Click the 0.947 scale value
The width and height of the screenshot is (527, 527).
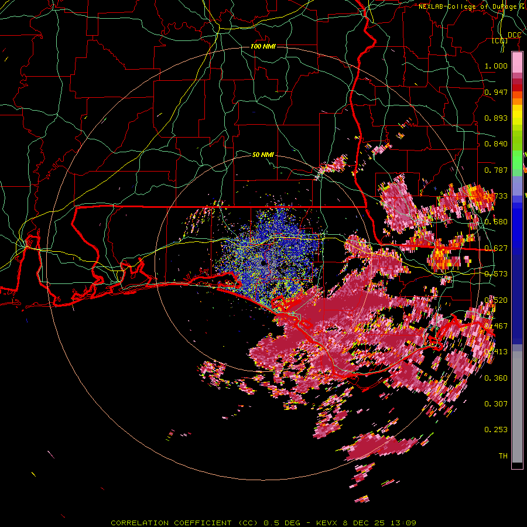click(x=496, y=92)
